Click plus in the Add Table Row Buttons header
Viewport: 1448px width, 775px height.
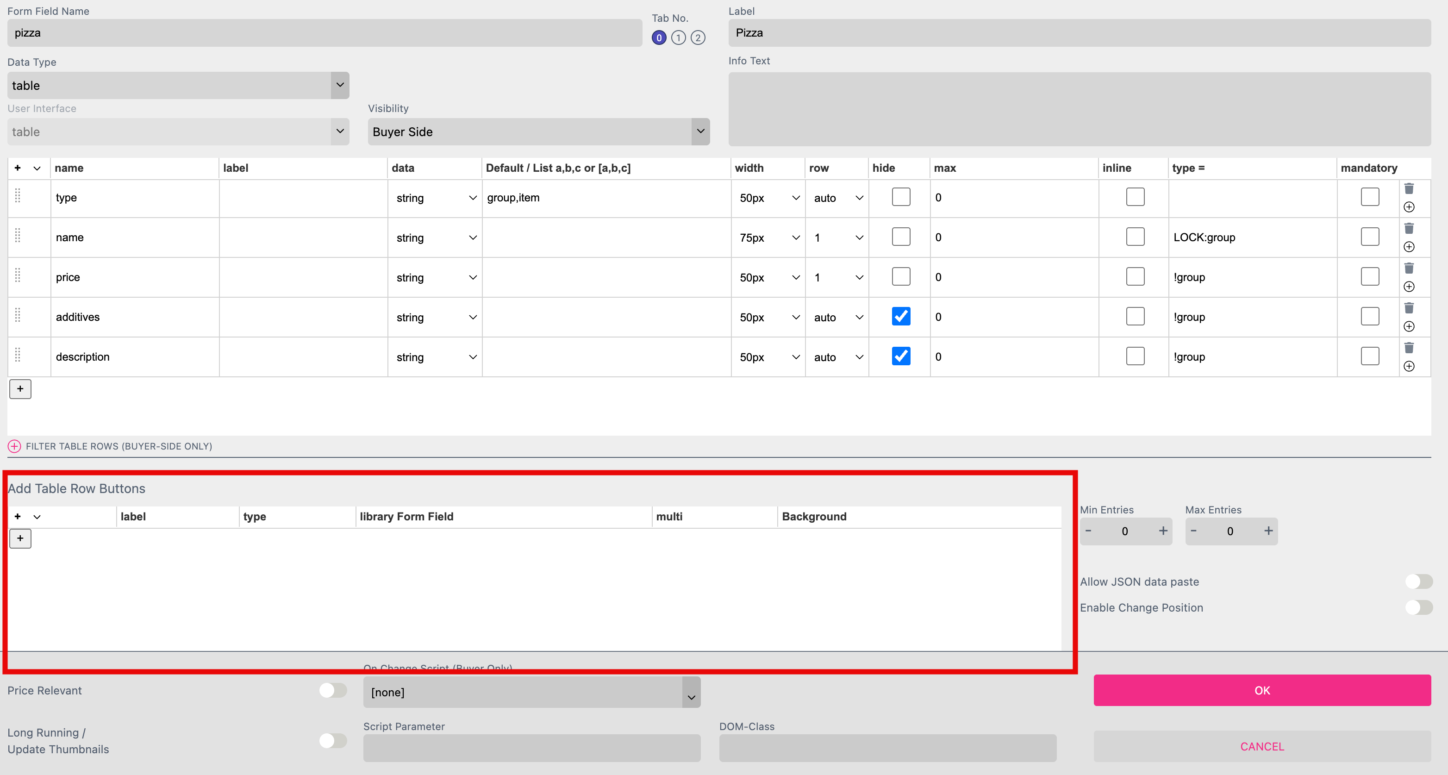coord(18,517)
